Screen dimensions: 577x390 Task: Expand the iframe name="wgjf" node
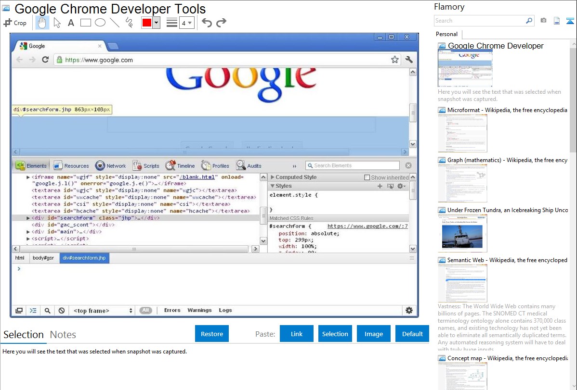pos(28,177)
